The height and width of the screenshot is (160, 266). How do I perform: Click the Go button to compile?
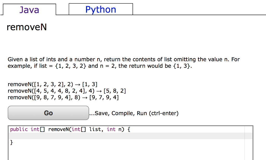coord(48,113)
